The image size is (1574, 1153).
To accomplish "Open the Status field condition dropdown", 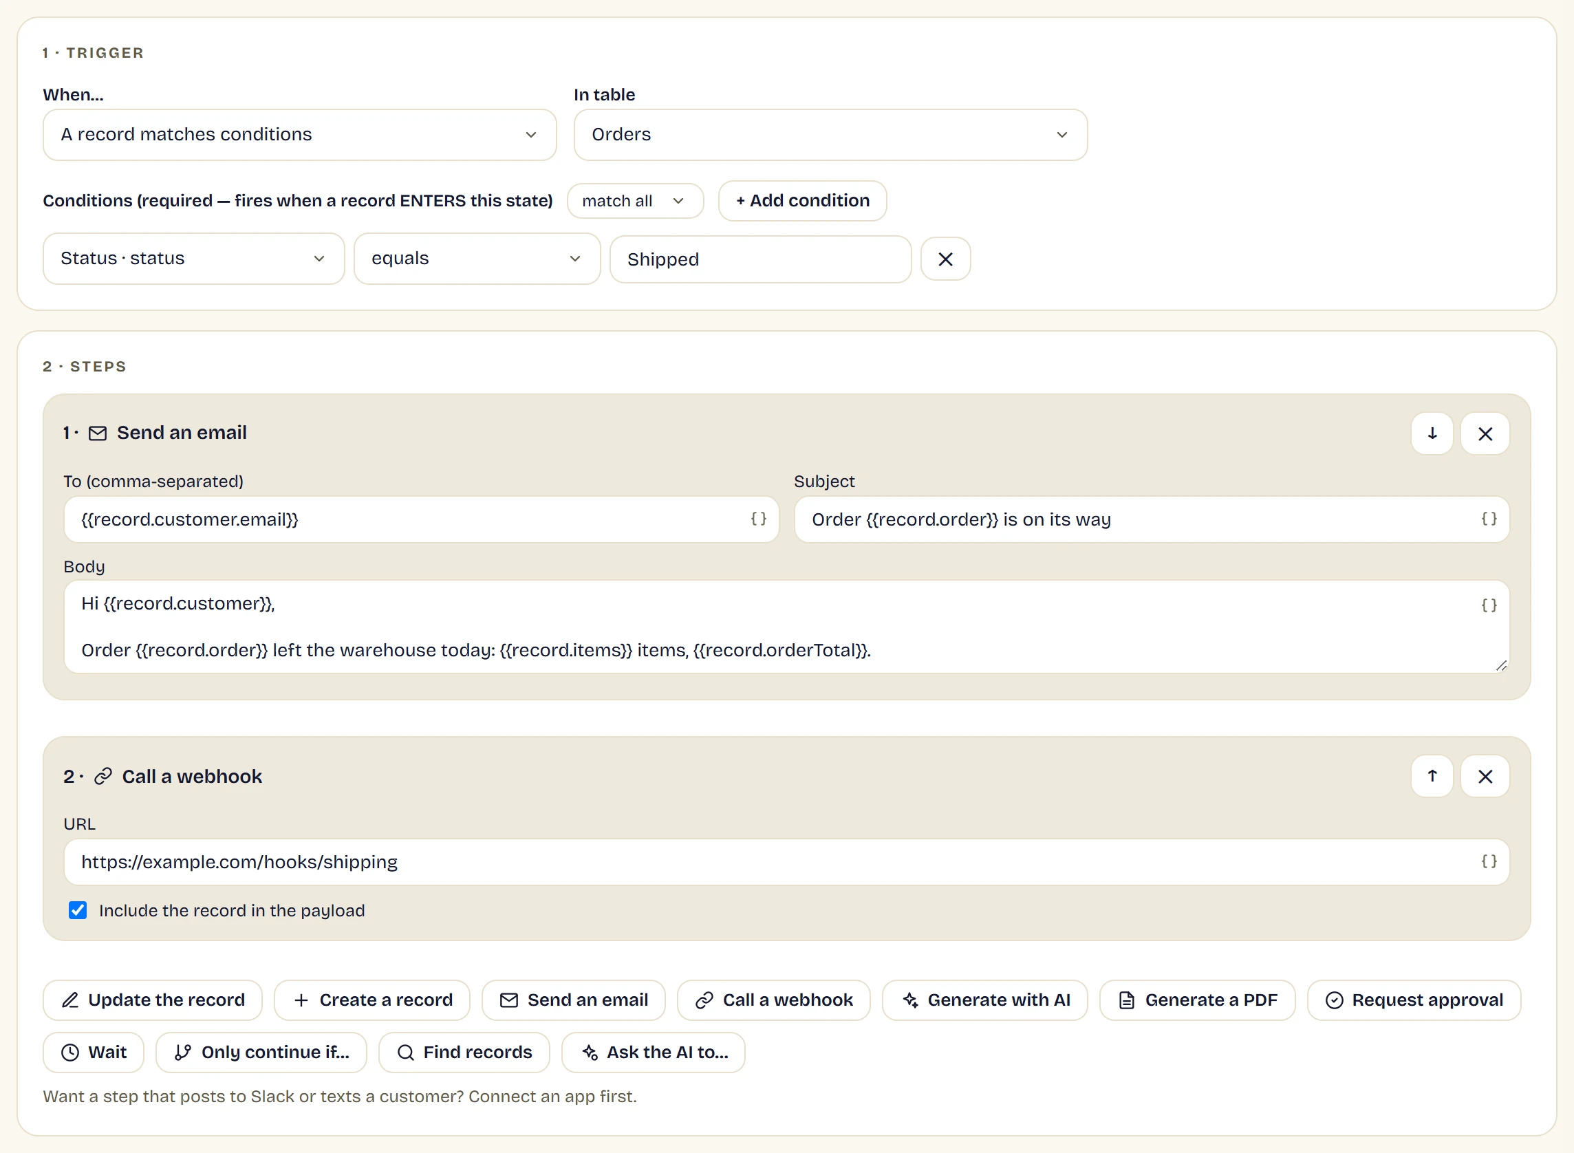I will [x=194, y=258].
